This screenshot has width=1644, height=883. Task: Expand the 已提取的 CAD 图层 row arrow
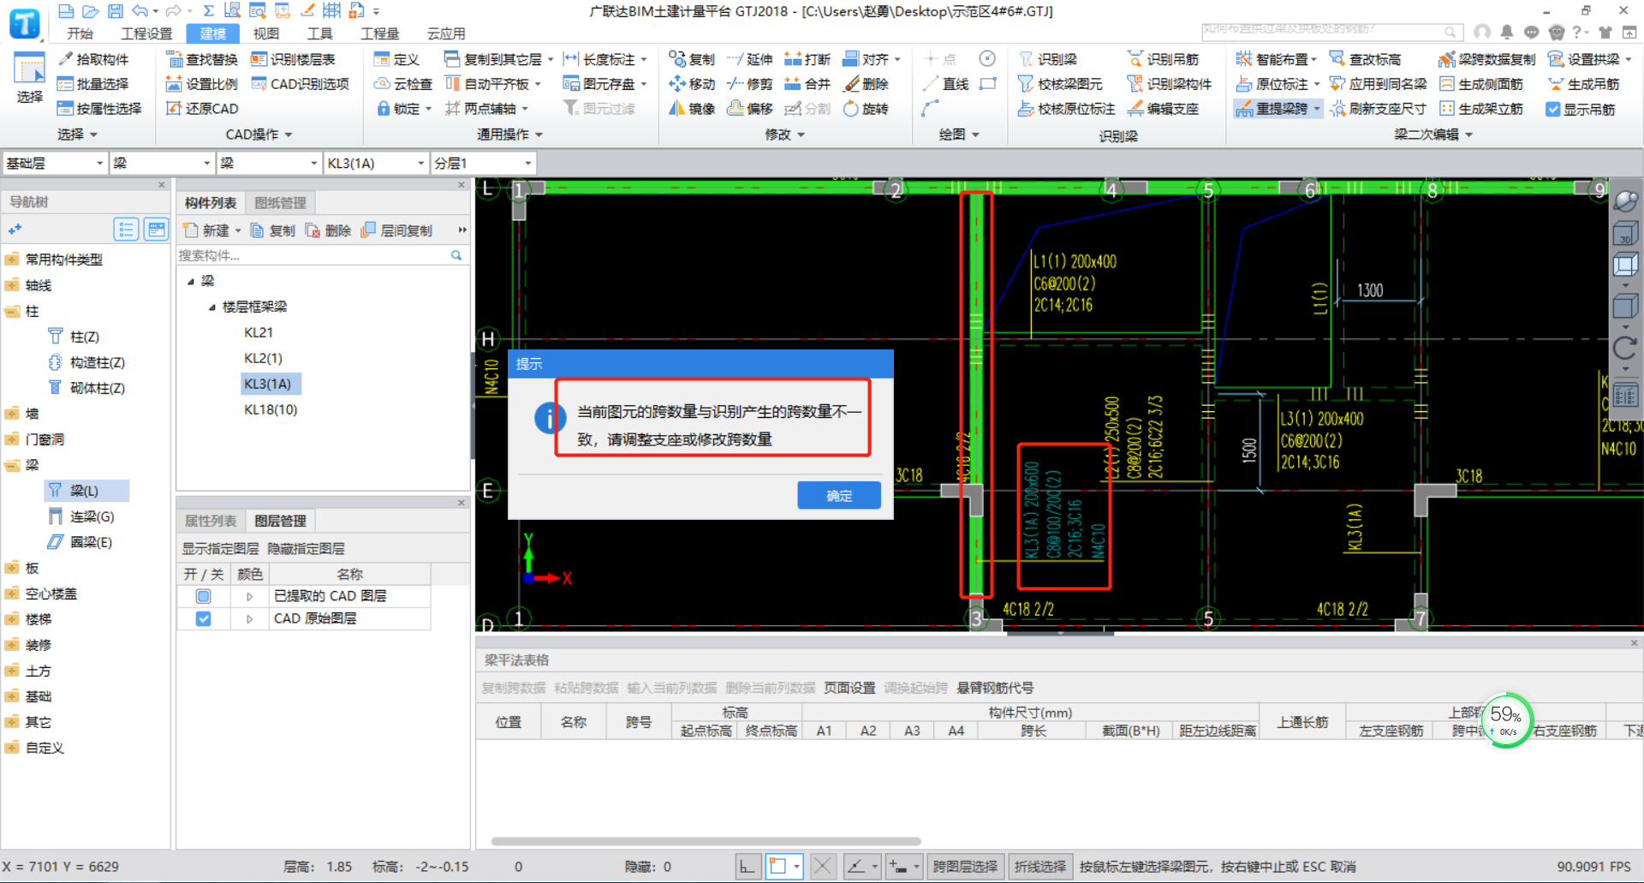tap(249, 596)
